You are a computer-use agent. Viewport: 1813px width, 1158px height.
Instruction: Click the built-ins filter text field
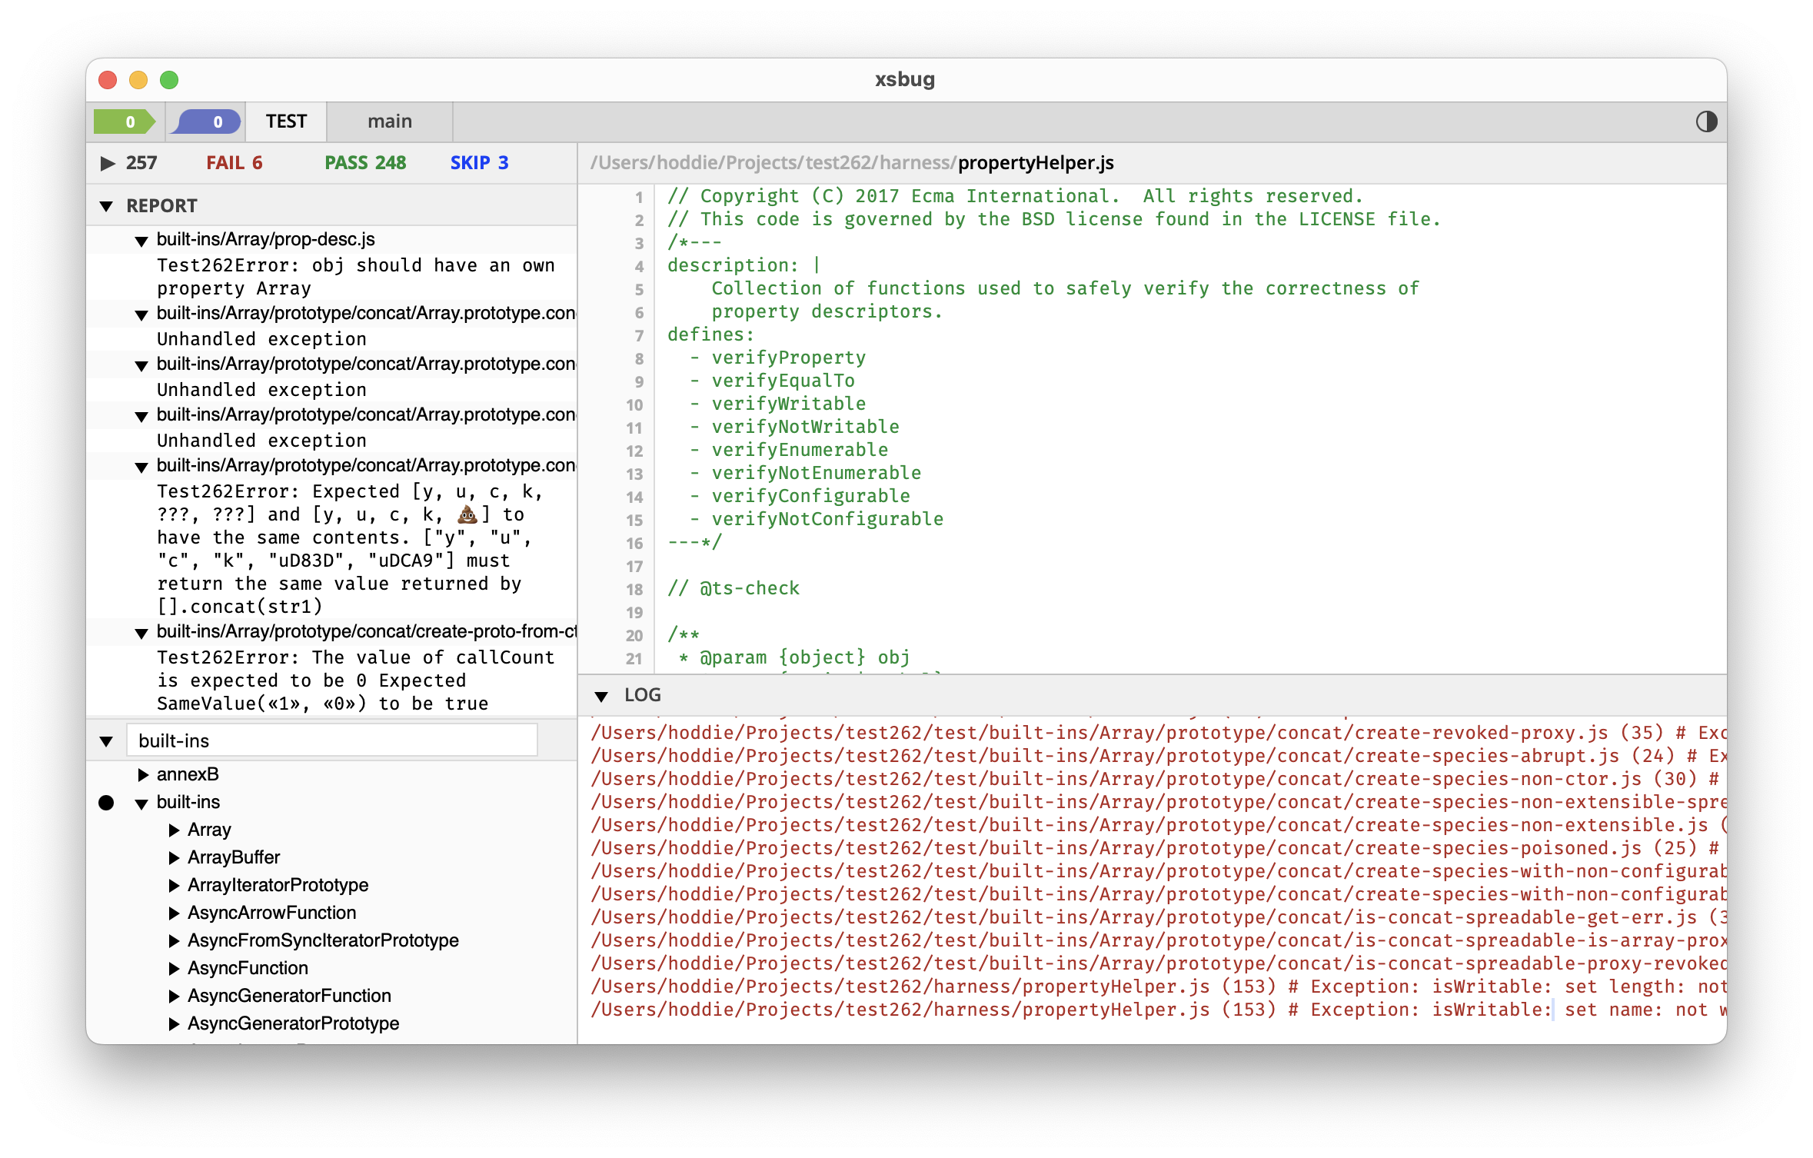pyautogui.click(x=331, y=740)
